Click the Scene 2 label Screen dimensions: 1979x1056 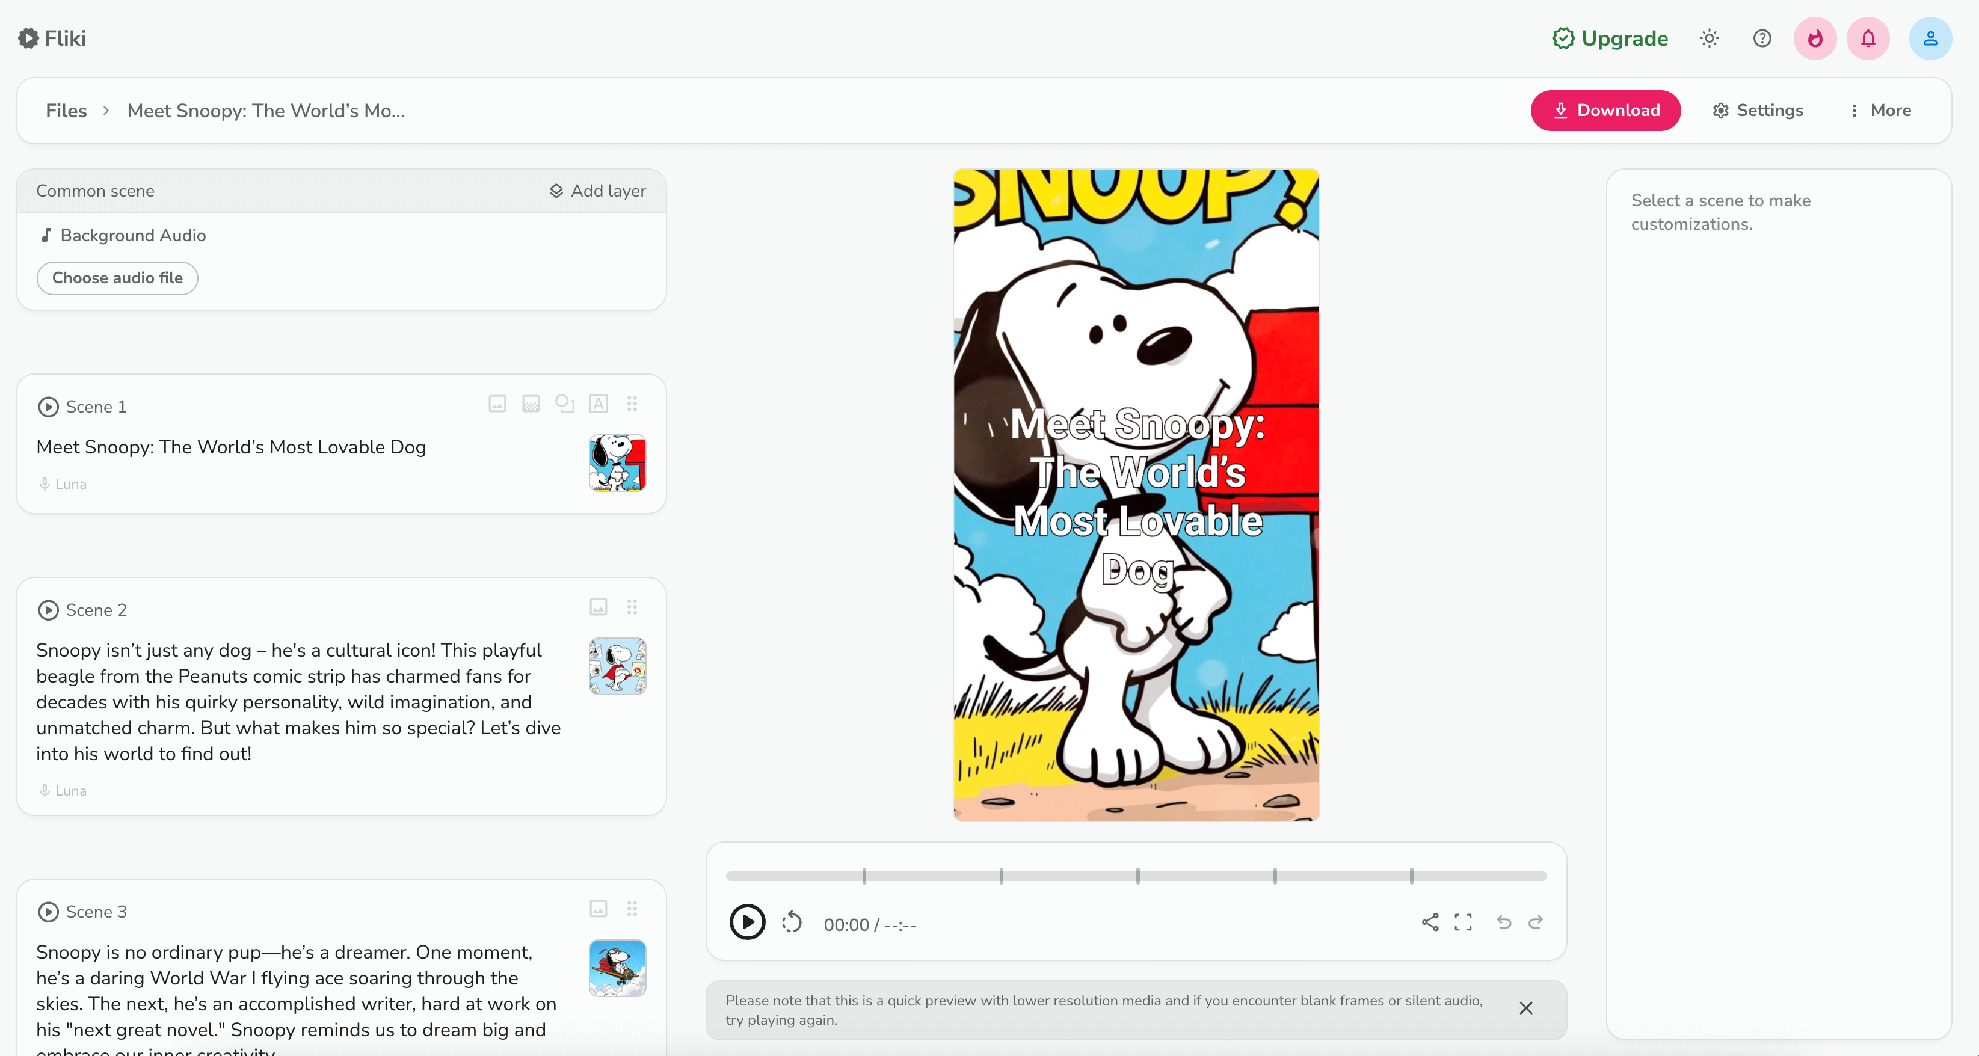pyautogui.click(x=96, y=610)
